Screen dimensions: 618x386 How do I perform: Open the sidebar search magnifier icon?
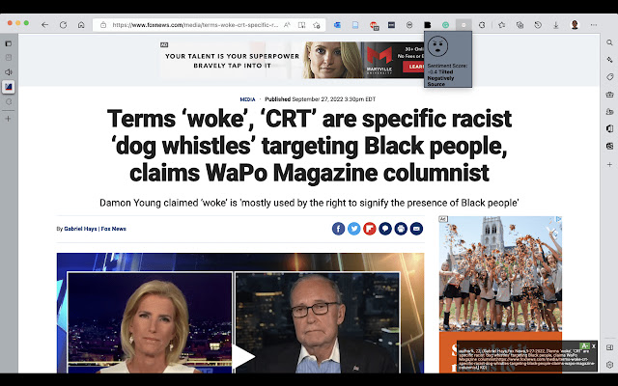tap(609, 42)
